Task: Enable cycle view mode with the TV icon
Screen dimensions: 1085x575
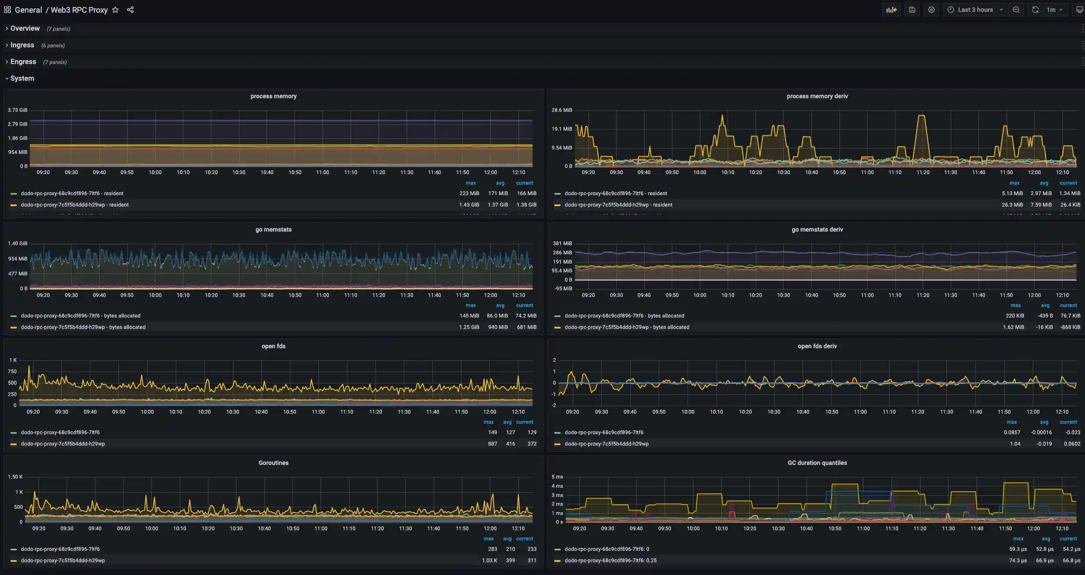Action: [1079, 9]
